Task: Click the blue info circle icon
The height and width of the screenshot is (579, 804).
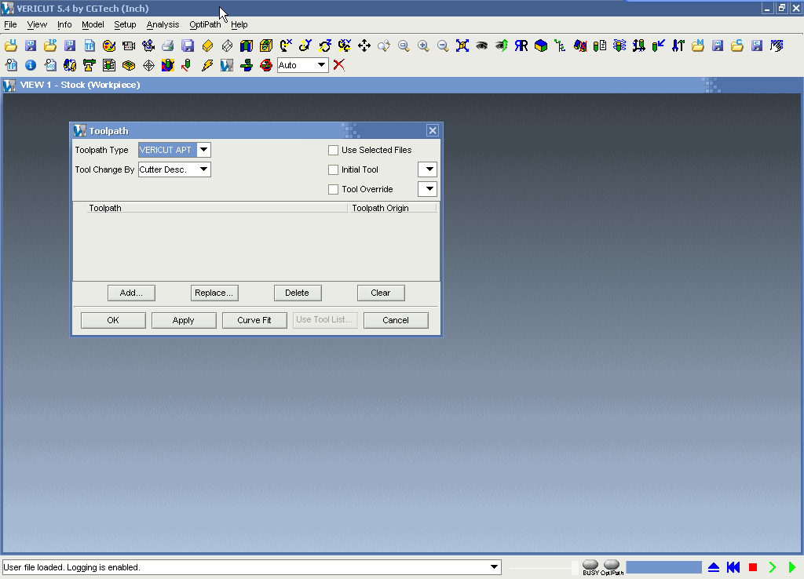Action: click(31, 65)
